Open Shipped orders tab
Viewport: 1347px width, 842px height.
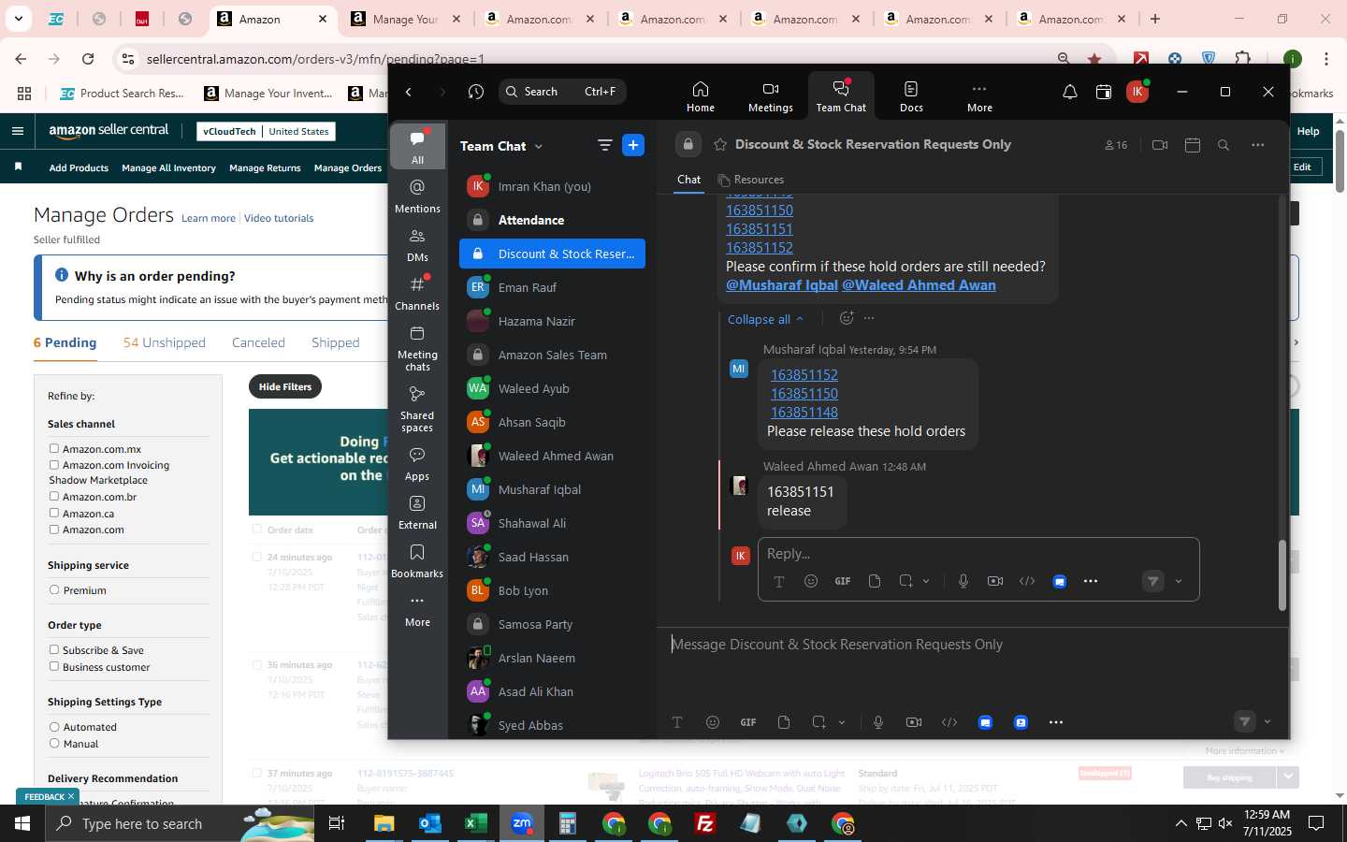click(335, 342)
